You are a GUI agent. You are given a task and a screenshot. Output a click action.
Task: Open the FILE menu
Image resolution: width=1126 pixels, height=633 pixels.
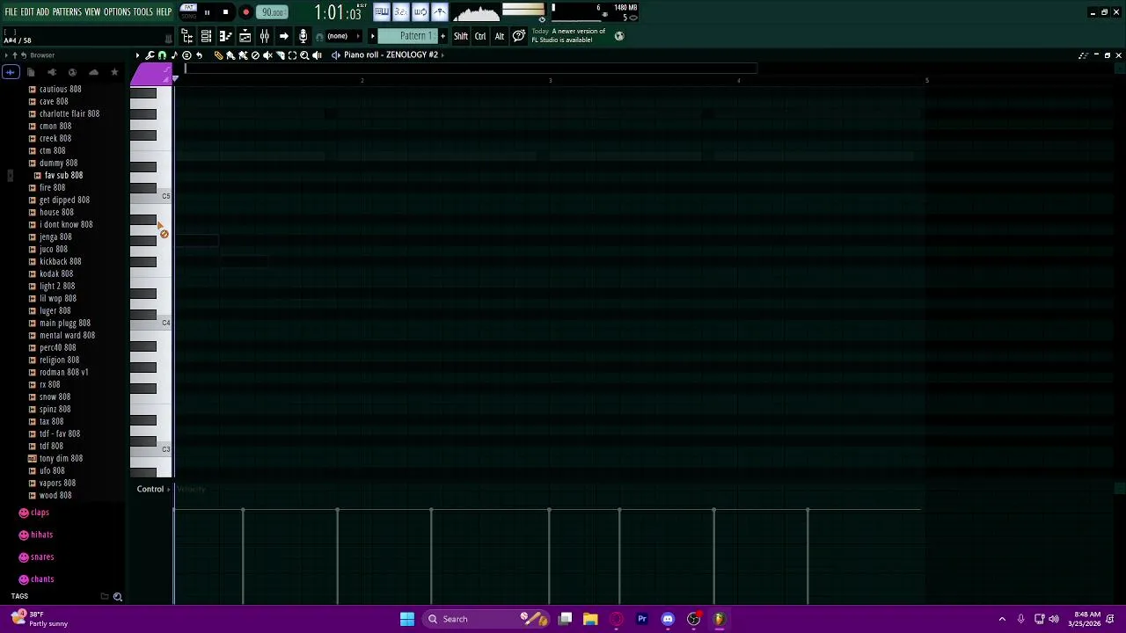point(11,11)
